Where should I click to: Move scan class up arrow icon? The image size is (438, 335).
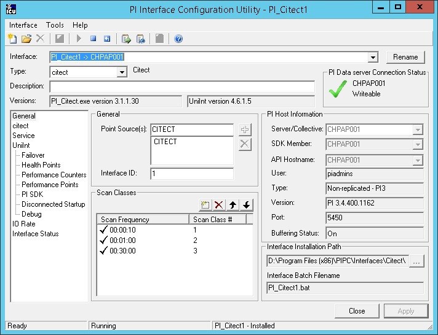[233, 205]
